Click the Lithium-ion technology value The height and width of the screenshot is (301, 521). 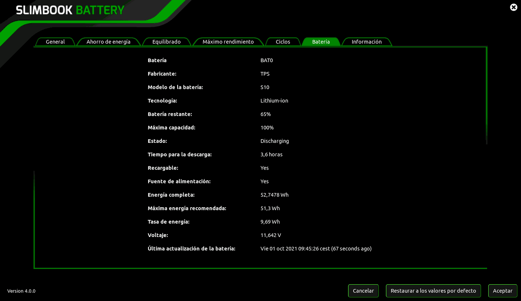[x=274, y=100]
